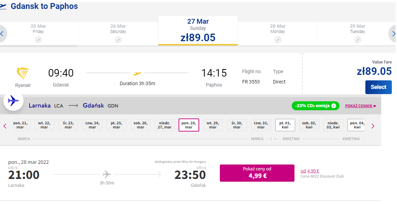Screen dimensions: 397x204
Task: Choose pt. 01, kwi date
Action: pos(285,125)
